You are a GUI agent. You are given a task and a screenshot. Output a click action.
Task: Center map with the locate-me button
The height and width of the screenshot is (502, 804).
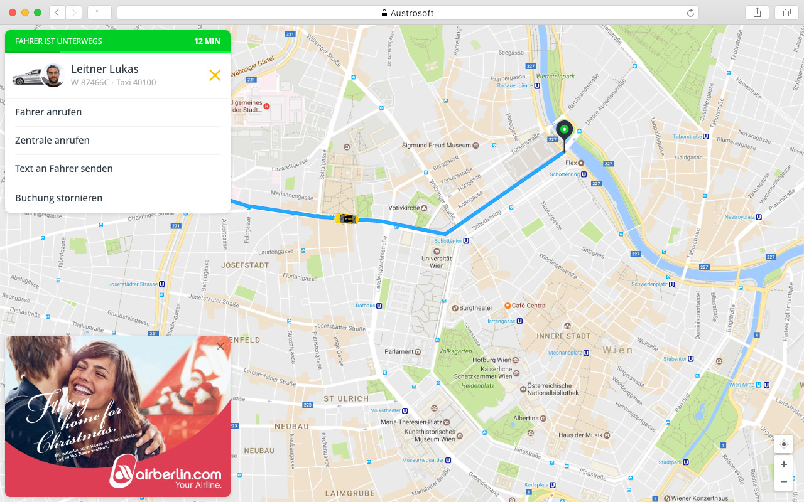point(783,444)
